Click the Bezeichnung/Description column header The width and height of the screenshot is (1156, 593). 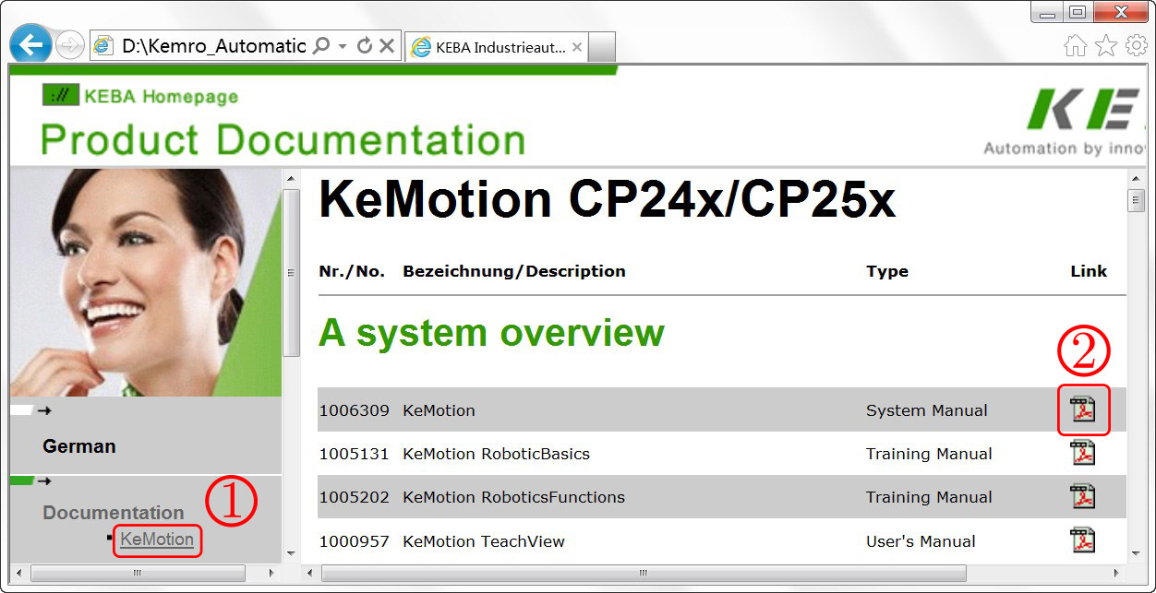[x=514, y=271]
